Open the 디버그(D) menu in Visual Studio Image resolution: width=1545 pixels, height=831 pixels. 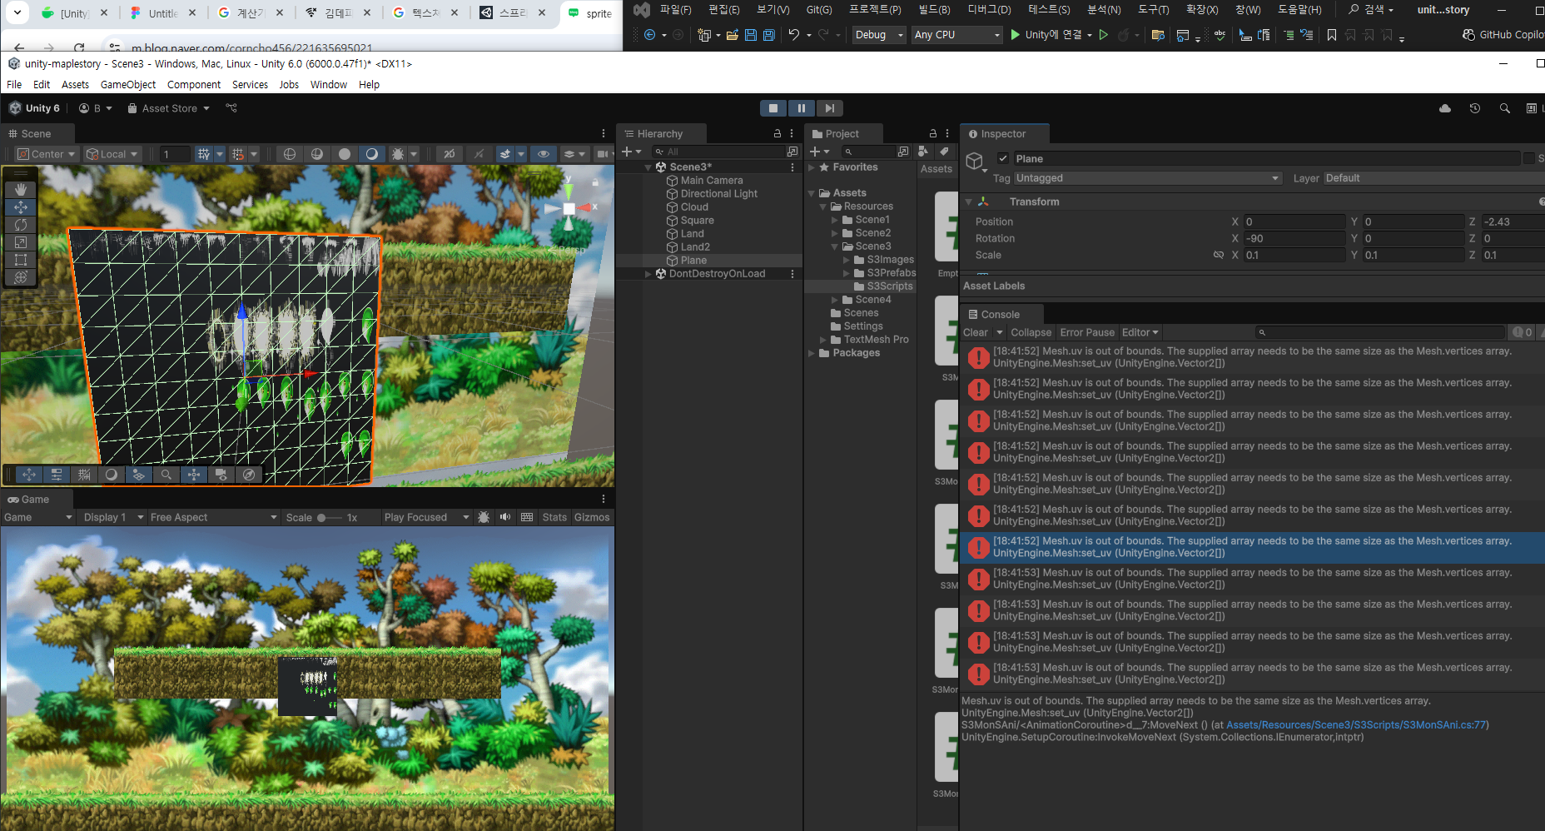[989, 10]
